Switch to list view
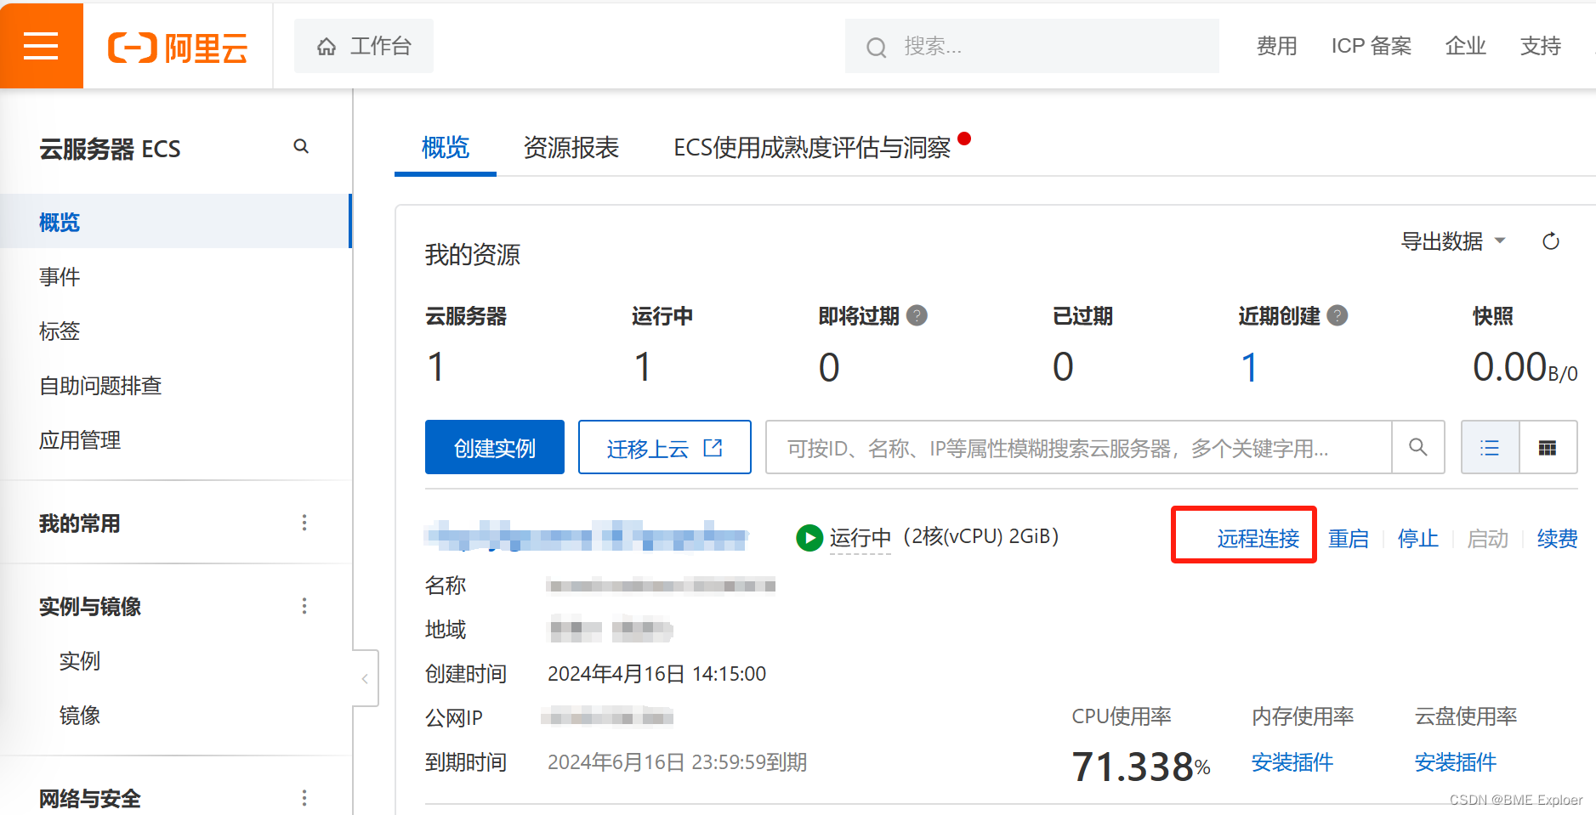The image size is (1596, 815). [x=1490, y=447]
